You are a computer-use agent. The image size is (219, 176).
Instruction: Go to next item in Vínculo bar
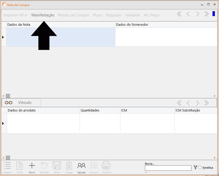coord(198,103)
